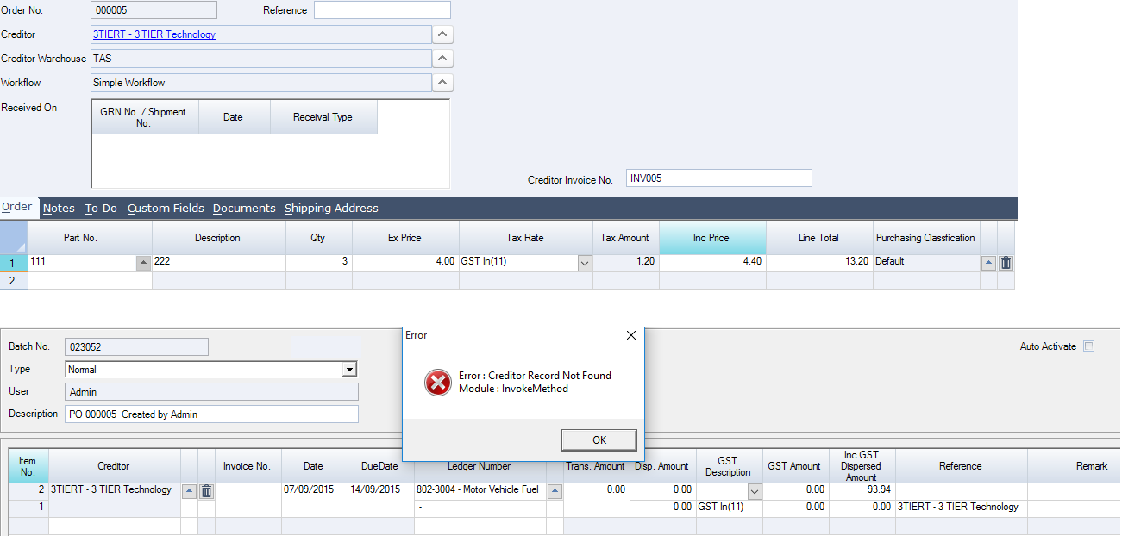Image resolution: width=1122 pixels, height=536 pixels.
Task: Open the Shipping Address tab
Action: (x=331, y=209)
